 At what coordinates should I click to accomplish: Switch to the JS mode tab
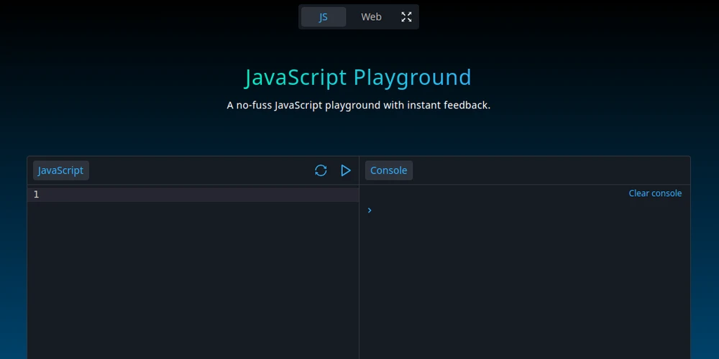pyautogui.click(x=324, y=17)
